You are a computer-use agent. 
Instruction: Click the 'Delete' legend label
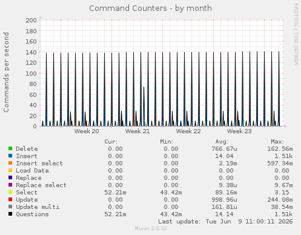point(27,149)
